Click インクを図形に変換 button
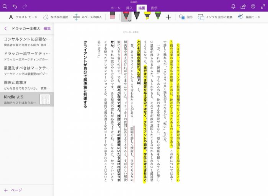 pyautogui.click(x=215, y=17)
